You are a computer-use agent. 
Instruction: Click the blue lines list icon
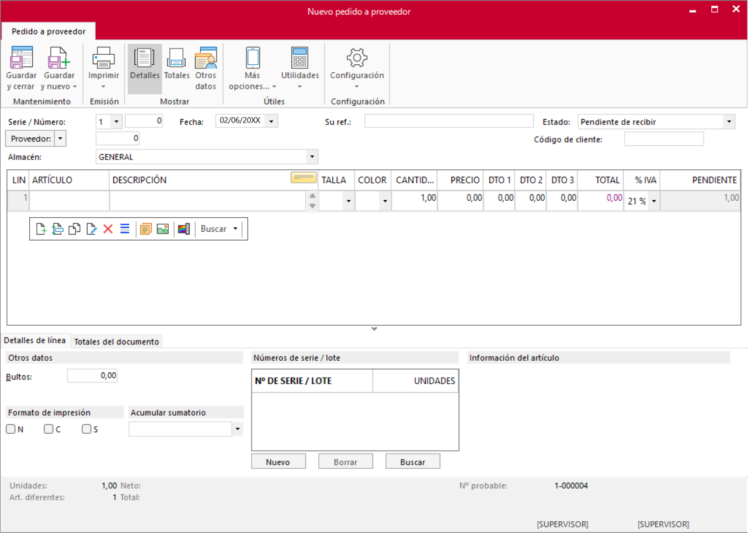[x=124, y=229]
